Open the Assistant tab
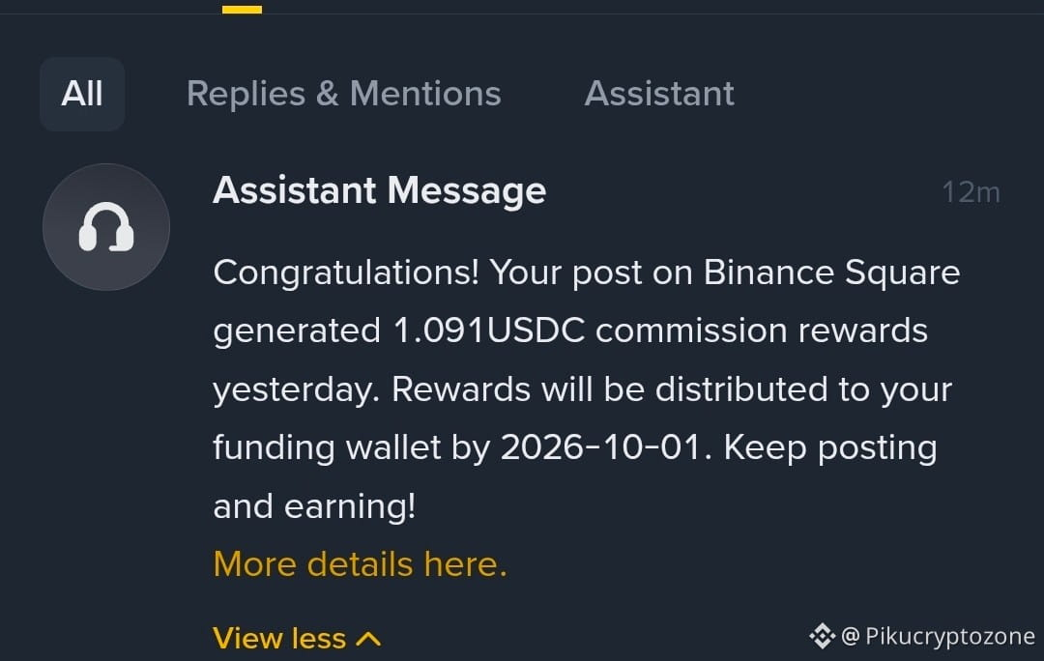Image resolution: width=1044 pixels, height=661 pixels. coord(659,94)
